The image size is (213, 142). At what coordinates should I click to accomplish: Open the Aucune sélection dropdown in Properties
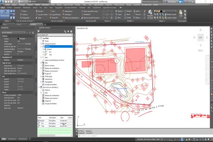[x=13, y=33]
